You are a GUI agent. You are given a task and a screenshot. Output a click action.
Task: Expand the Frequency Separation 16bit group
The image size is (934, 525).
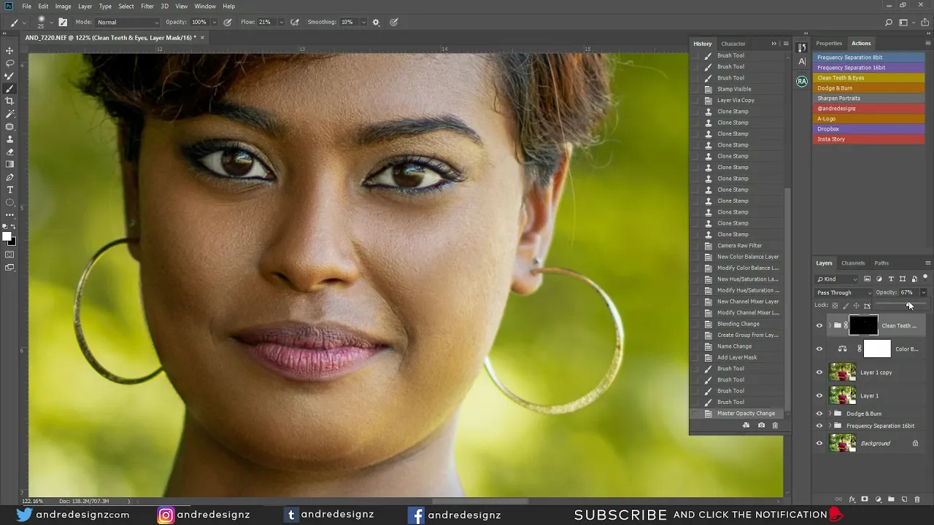coord(830,426)
